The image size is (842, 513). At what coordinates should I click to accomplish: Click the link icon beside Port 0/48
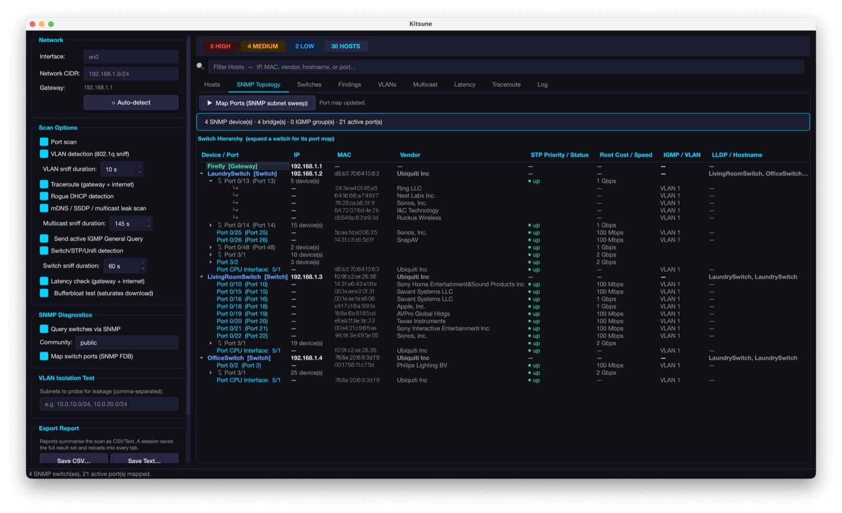220,247
